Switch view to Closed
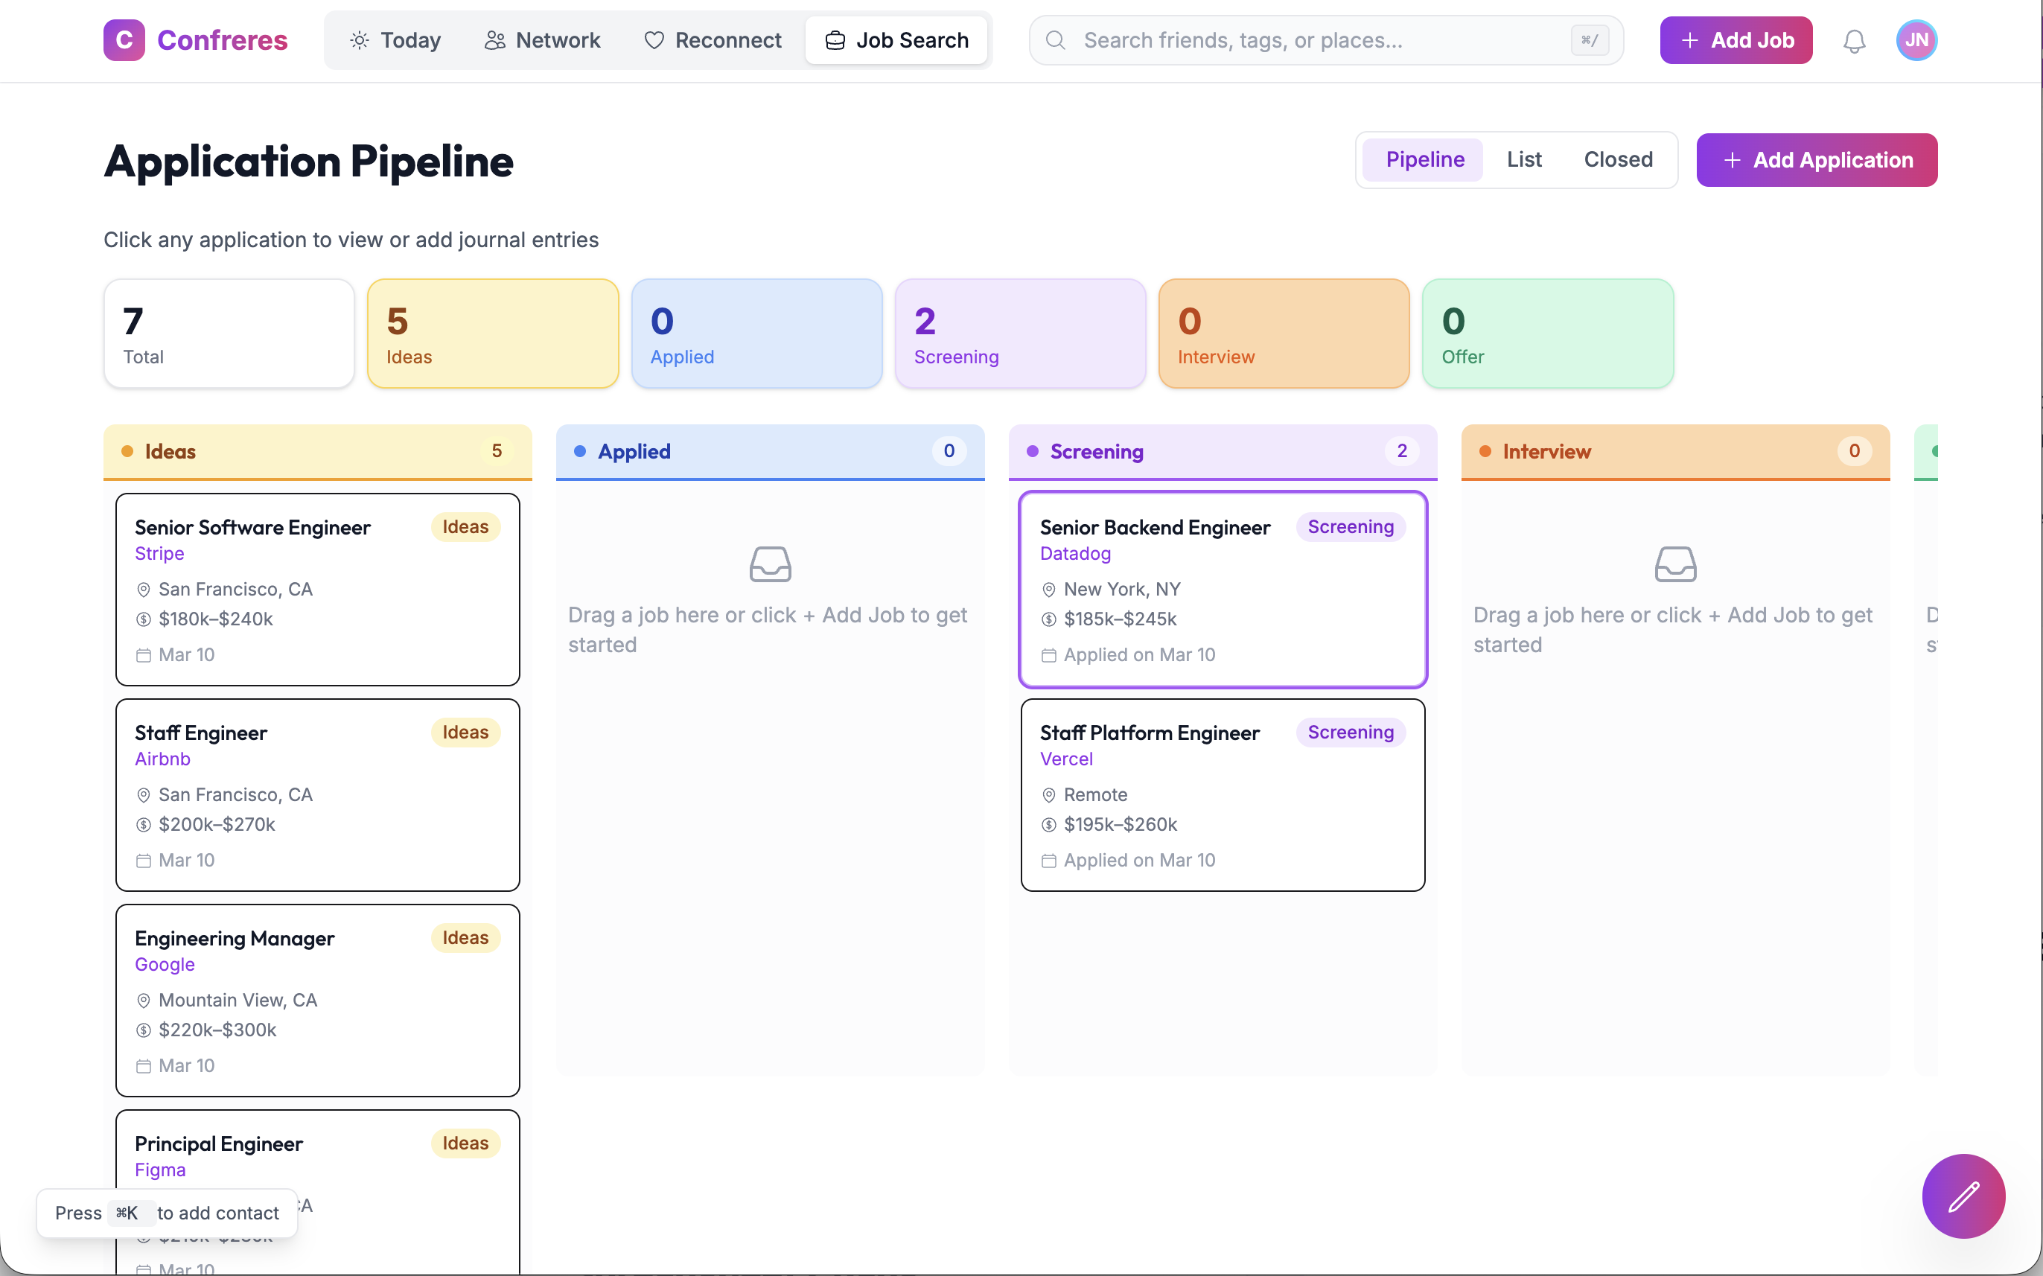The width and height of the screenshot is (2043, 1276). (1618, 159)
